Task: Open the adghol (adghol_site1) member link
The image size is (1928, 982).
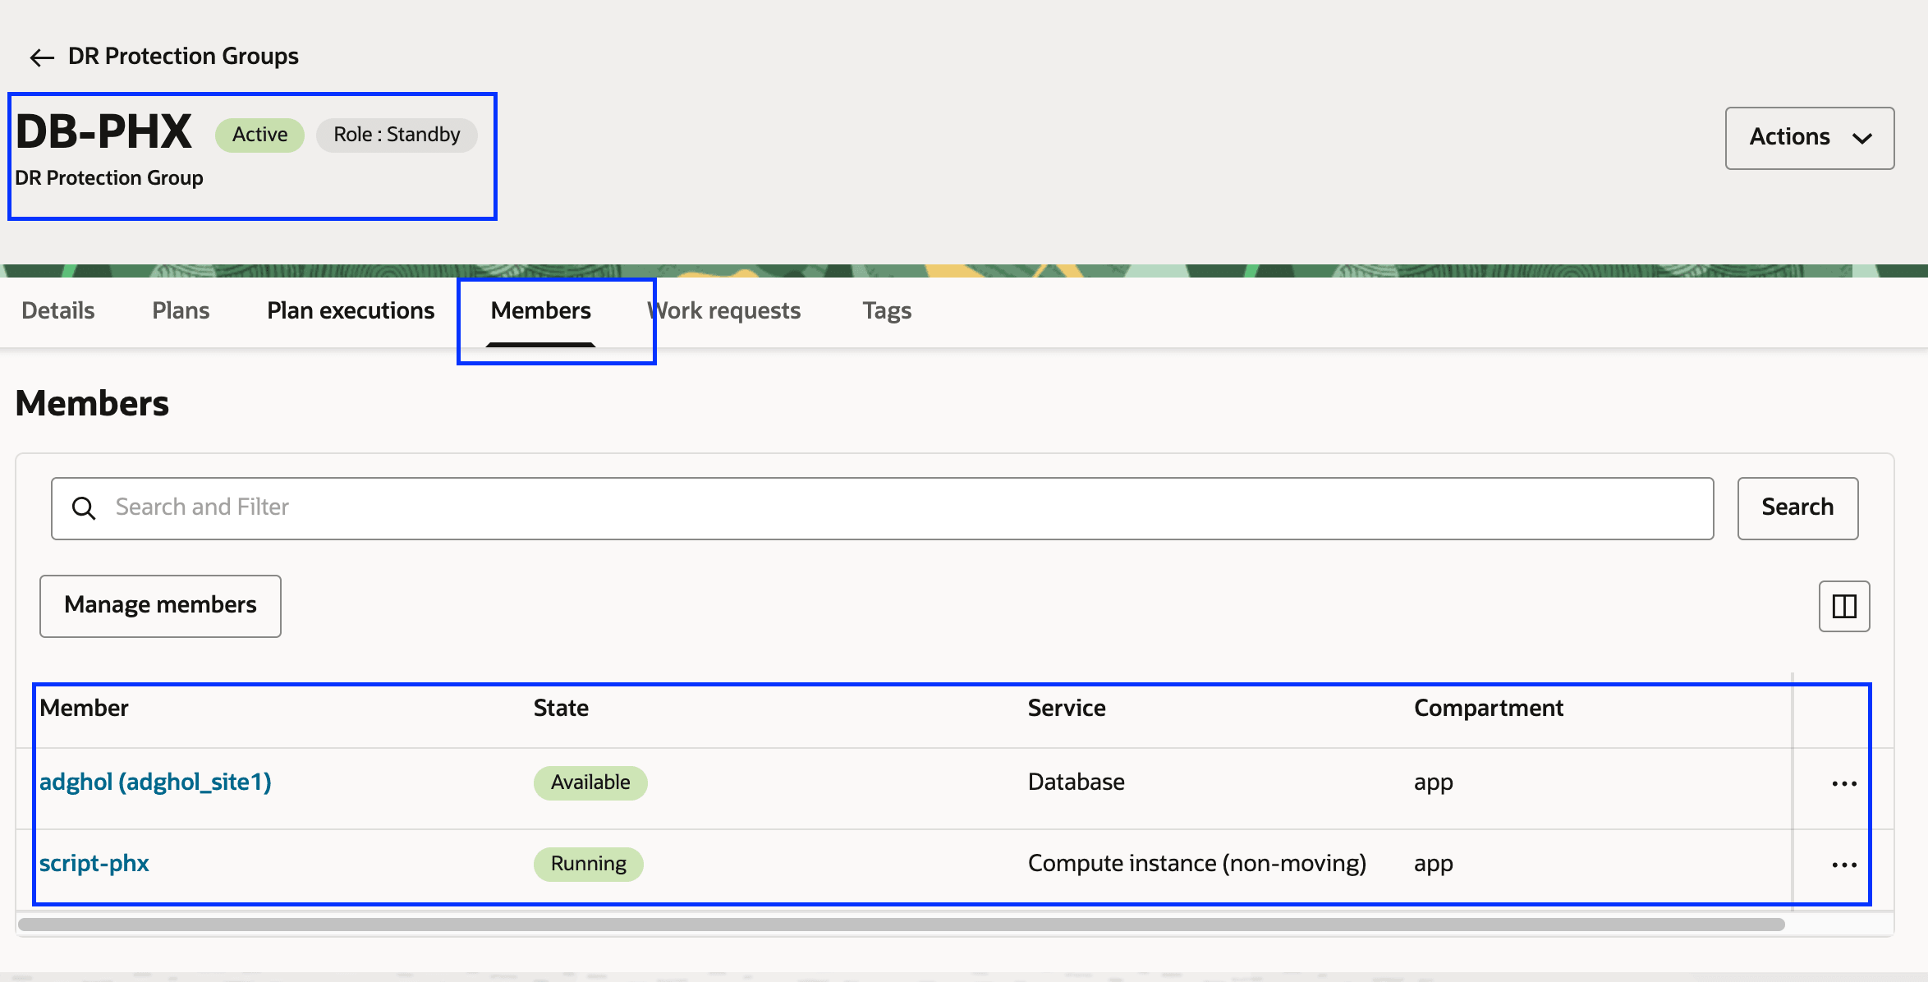Action: click(x=155, y=782)
